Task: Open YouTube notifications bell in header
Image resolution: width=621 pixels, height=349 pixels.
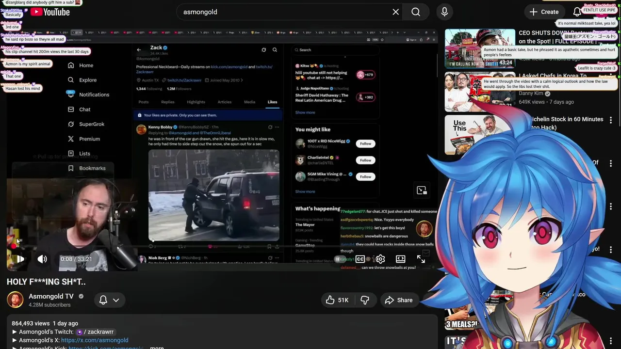Action: (577, 12)
